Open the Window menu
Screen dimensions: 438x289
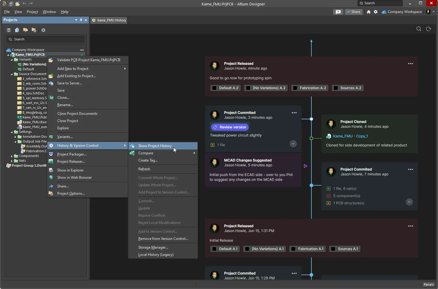(x=49, y=12)
